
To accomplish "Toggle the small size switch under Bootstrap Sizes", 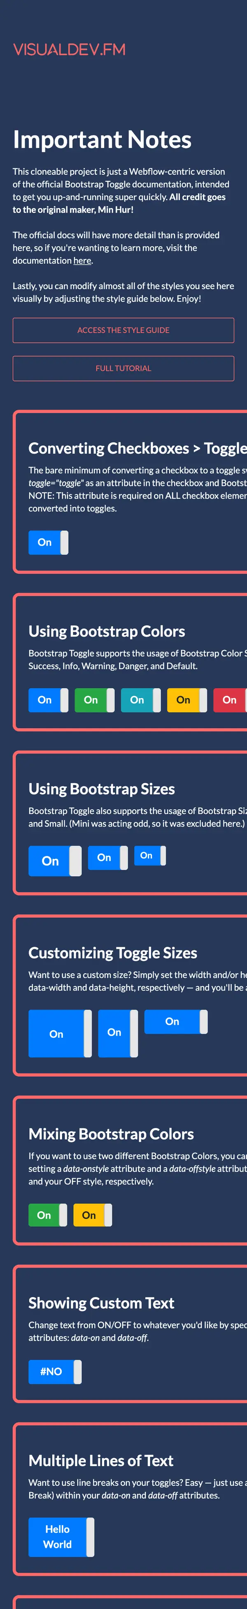I will [150, 855].
